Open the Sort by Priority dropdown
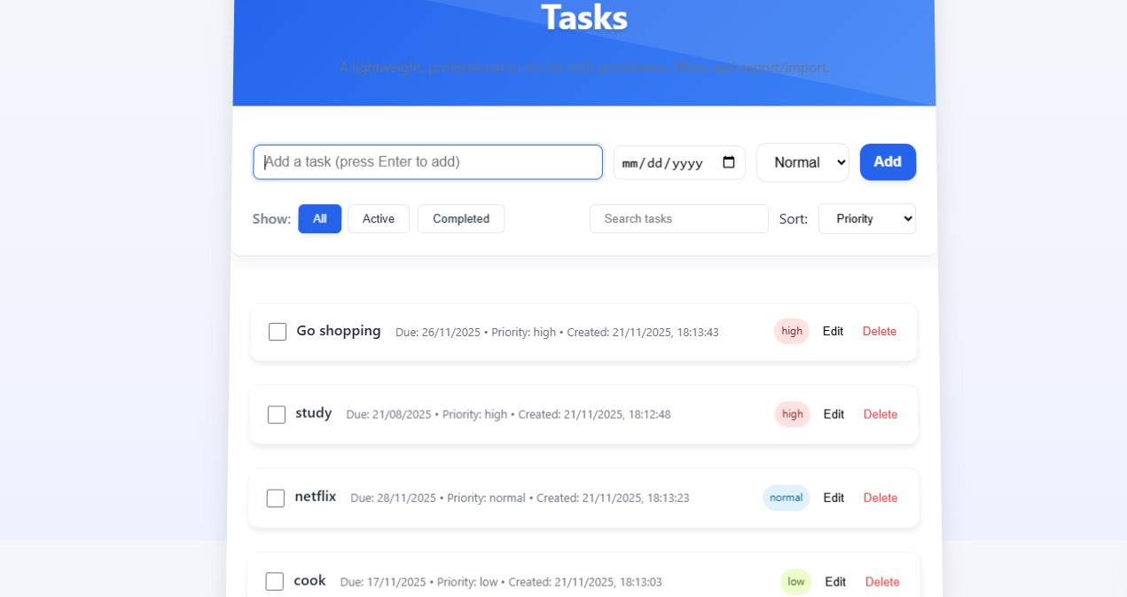The width and height of the screenshot is (1127, 597). click(866, 218)
